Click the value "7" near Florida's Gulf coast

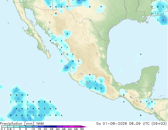click(163, 20)
